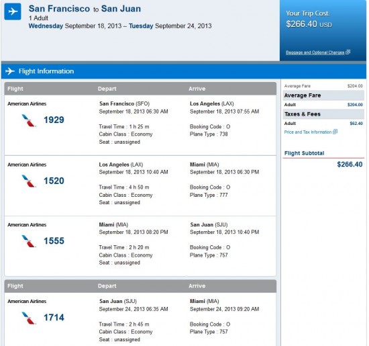Click American Airlines logo for flight 1714

(x=29, y=318)
